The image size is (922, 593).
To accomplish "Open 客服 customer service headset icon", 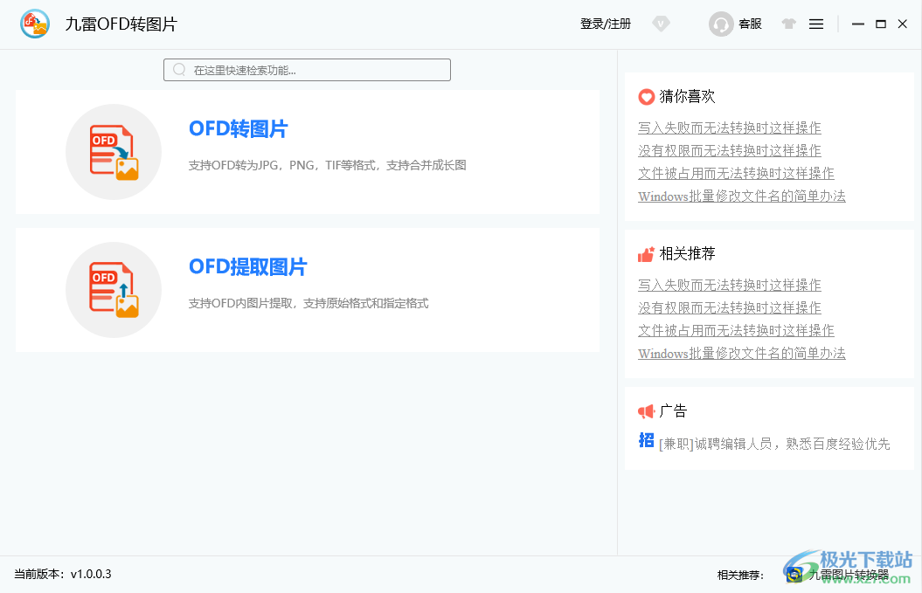I will (721, 24).
